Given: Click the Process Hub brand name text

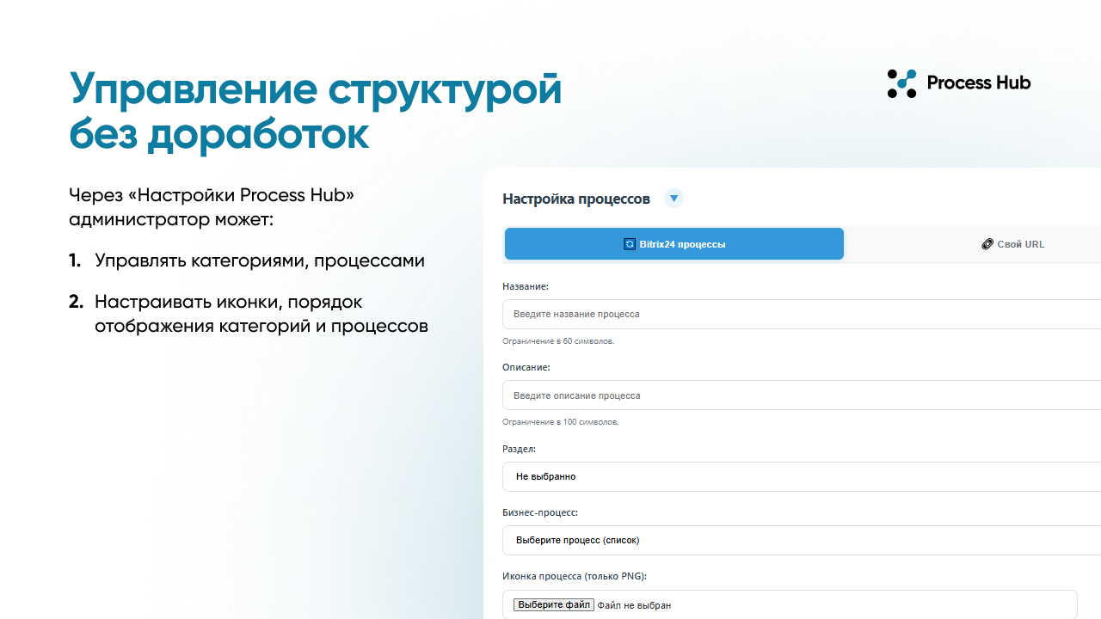Looking at the screenshot, I should [979, 83].
